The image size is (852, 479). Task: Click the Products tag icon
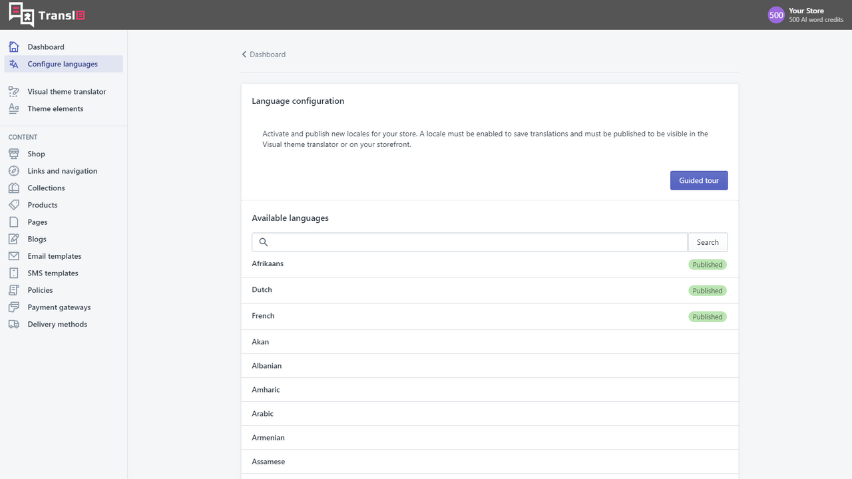[14, 205]
